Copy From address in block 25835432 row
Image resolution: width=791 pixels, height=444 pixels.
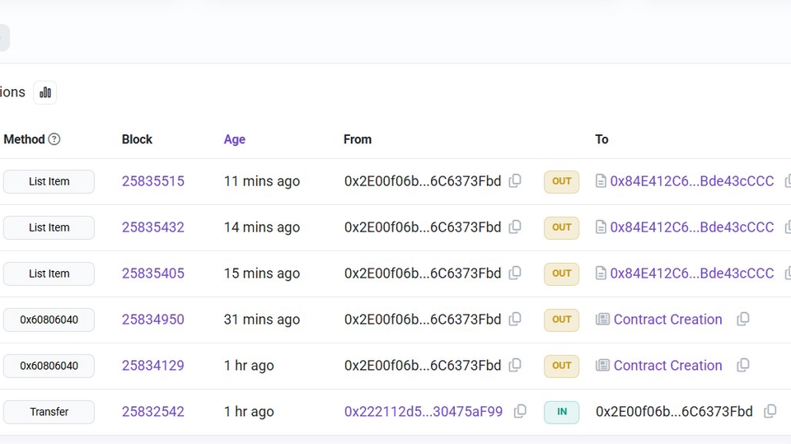[515, 227]
